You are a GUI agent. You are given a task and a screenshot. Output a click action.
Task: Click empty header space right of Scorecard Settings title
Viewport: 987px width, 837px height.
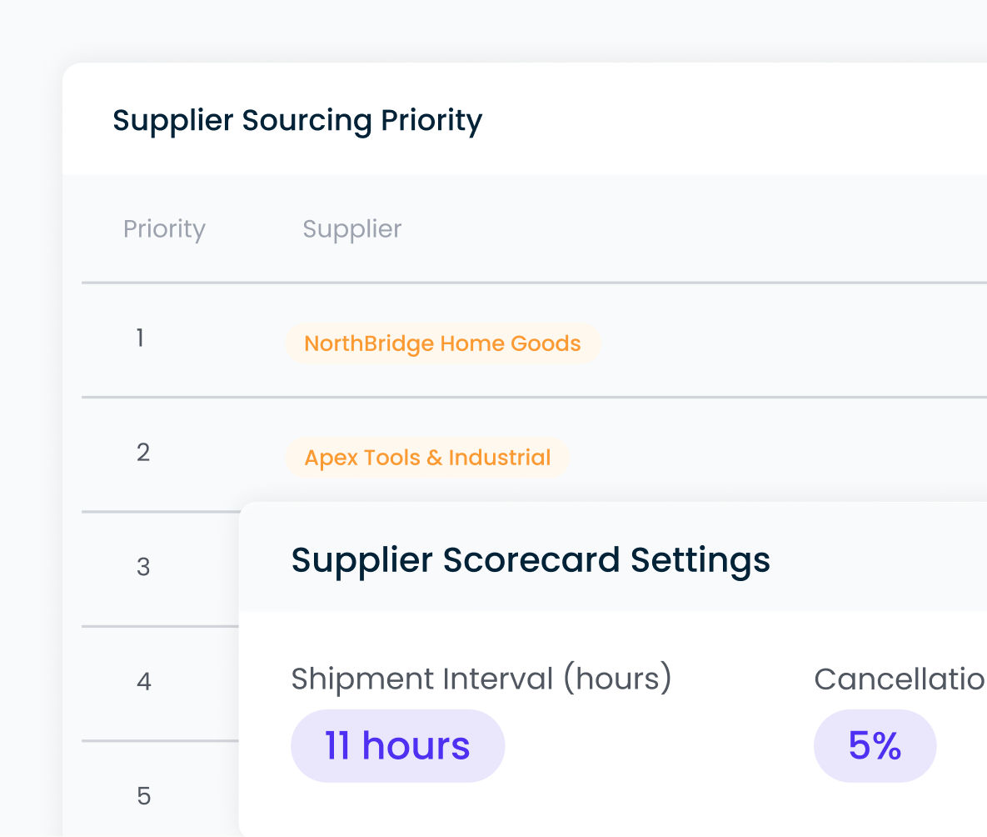(883, 559)
